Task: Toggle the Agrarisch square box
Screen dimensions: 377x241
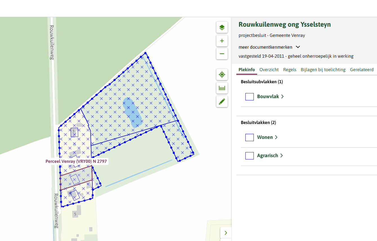Action: (x=250, y=156)
